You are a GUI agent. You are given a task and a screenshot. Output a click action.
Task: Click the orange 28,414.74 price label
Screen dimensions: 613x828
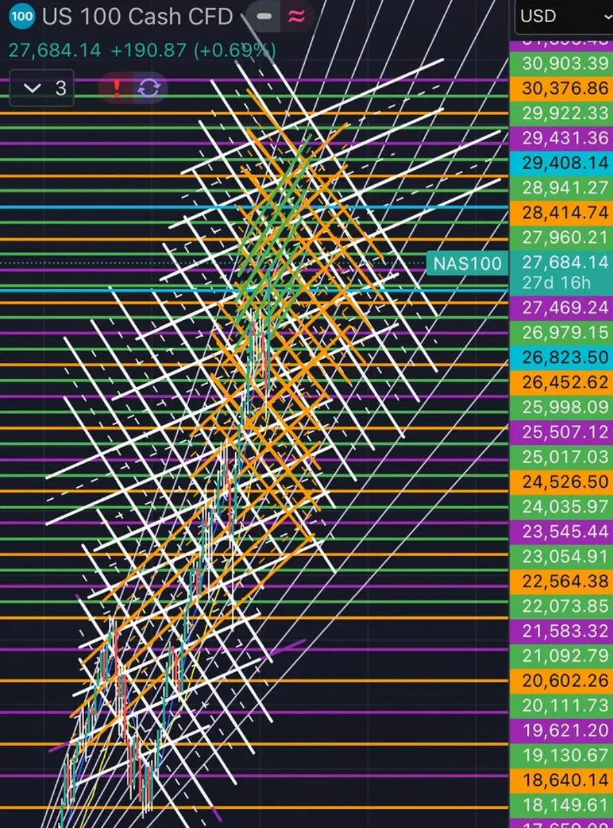click(x=561, y=212)
